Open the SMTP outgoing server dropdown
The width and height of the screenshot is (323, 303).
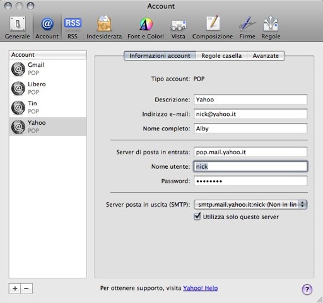coord(250,205)
